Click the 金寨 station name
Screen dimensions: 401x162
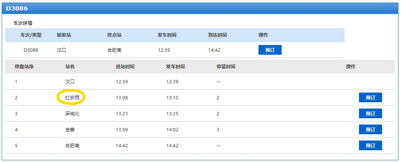click(x=70, y=130)
